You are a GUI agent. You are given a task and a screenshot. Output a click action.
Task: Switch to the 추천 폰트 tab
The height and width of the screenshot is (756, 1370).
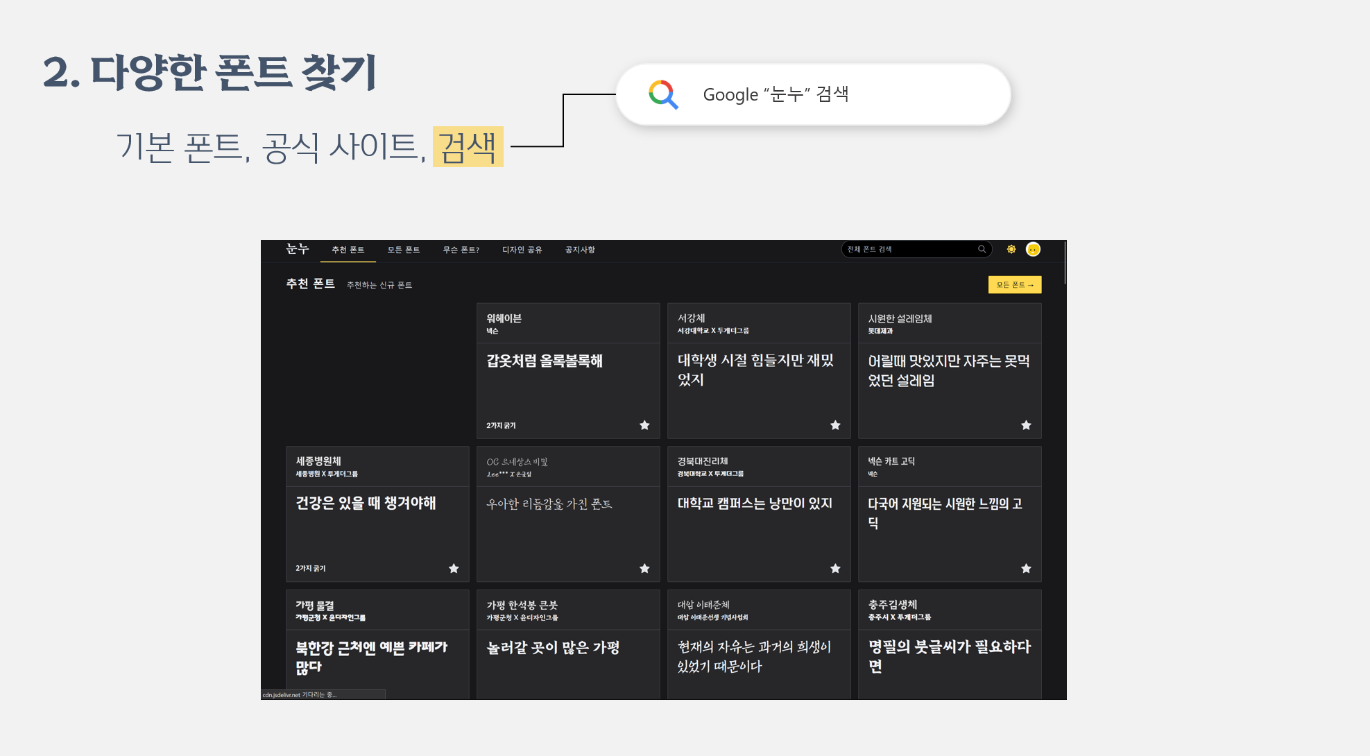[x=348, y=250]
